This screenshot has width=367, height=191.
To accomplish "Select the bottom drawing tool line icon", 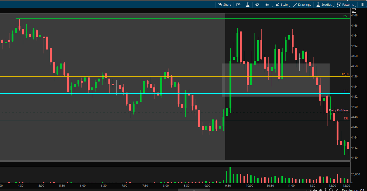I will [x=337, y=190].
